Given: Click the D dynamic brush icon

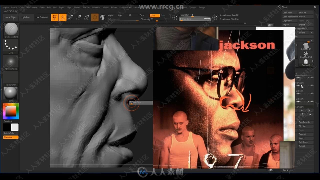Looking at the screenshot, I should click(x=215, y=17).
